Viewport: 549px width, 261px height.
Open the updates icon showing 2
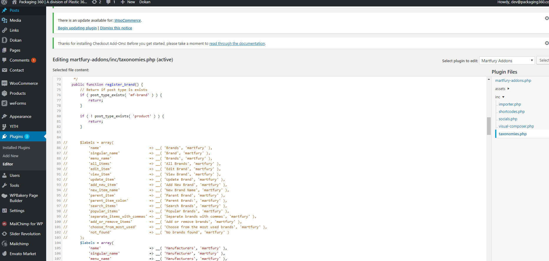94,2
